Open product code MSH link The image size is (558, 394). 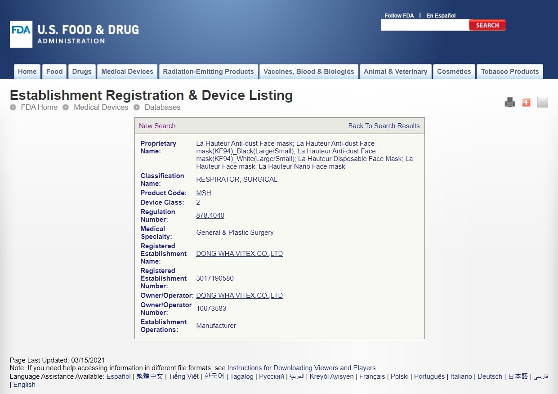pyautogui.click(x=204, y=193)
